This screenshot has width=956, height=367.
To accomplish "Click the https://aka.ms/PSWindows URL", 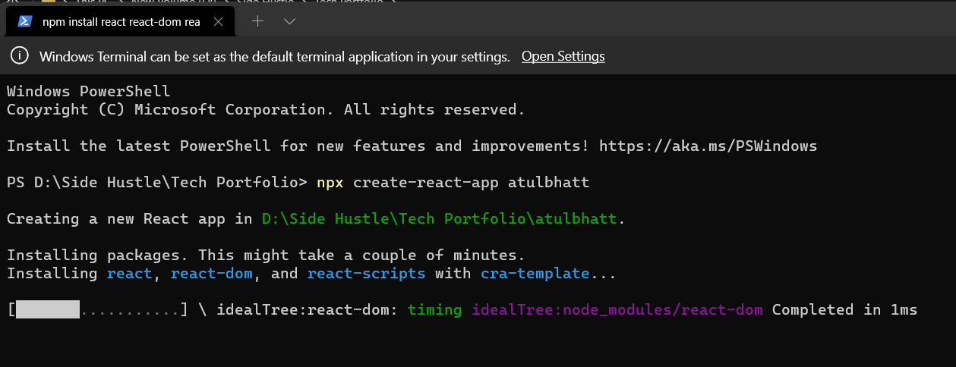I will pyautogui.click(x=708, y=146).
